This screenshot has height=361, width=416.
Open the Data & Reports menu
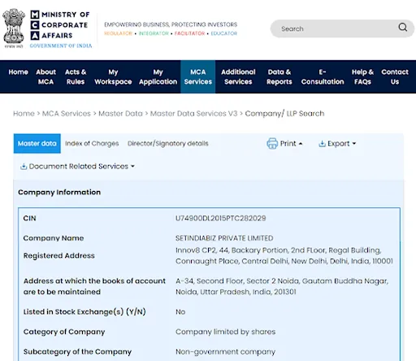(x=279, y=76)
